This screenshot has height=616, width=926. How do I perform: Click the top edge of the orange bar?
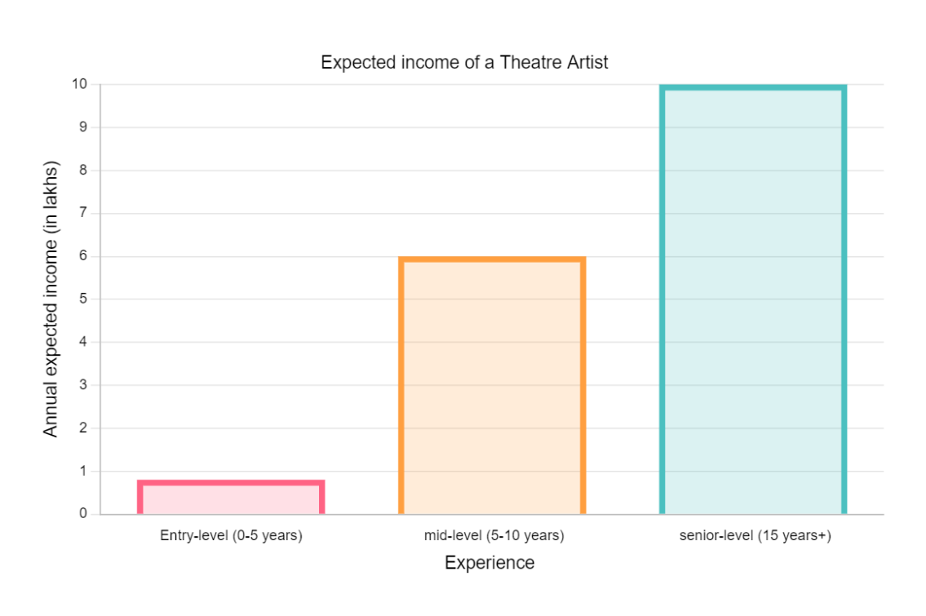click(x=492, y=259)
